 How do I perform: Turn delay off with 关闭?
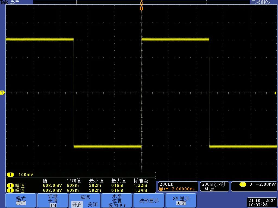[92, 204]
